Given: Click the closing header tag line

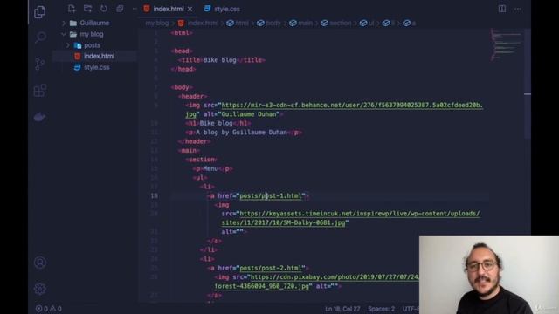Looking at the screenshot, I should 194,141.
